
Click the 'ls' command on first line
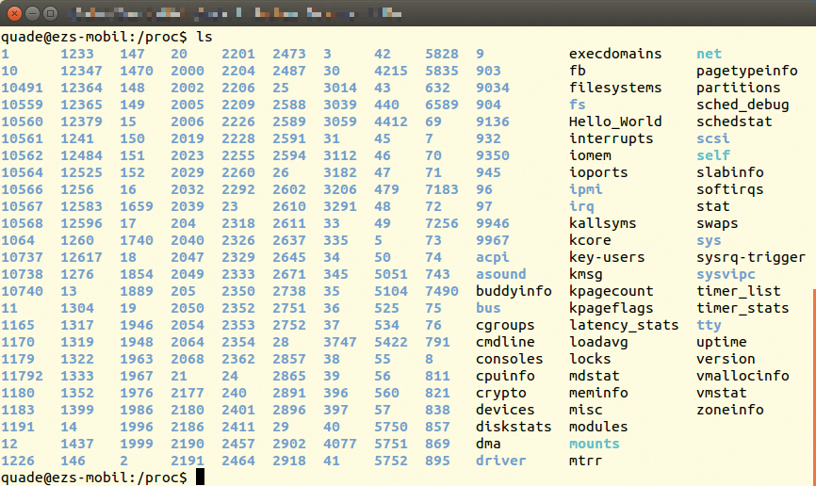204,37
